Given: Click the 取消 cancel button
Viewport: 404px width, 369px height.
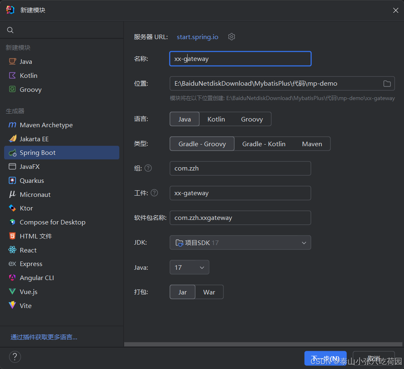Looking at the screenshot, I should pyautogui.click(x=374, y=358).
